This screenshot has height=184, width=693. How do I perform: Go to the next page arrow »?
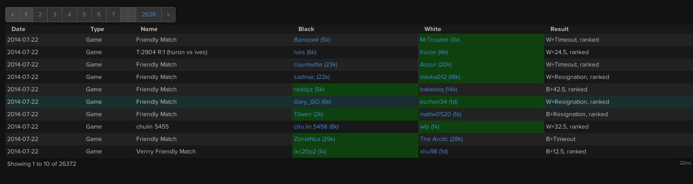point(168,15)
